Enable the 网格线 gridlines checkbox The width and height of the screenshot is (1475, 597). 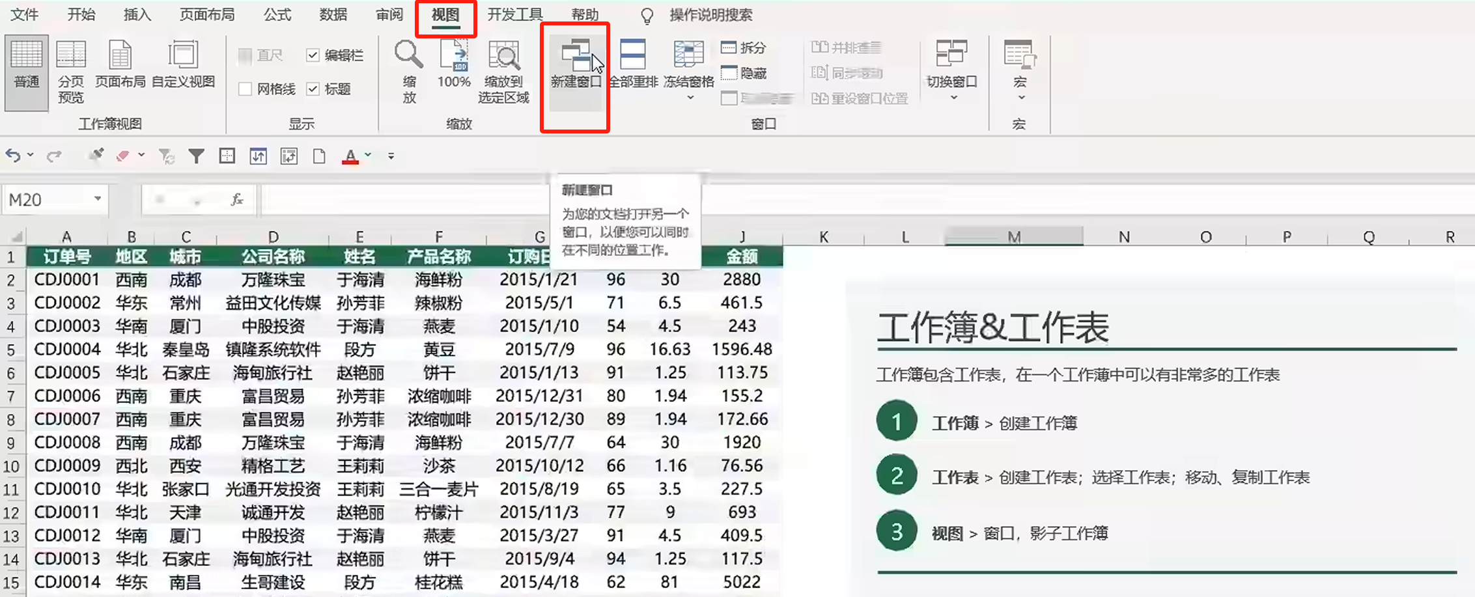click(246, 89)
